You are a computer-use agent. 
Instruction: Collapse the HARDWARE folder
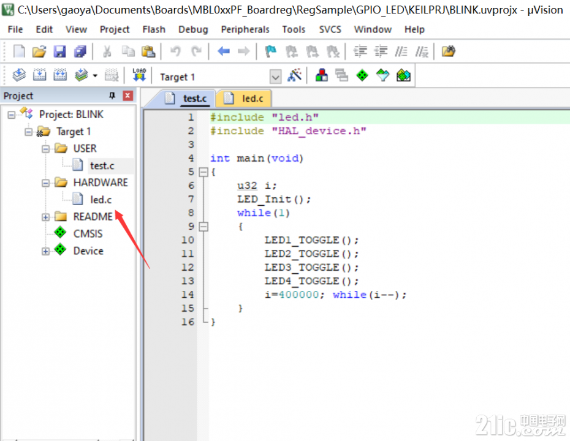click(x=45, y=183)
